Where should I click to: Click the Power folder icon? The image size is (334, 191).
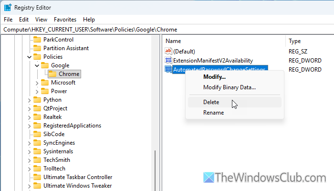click(x=45, y=91)
